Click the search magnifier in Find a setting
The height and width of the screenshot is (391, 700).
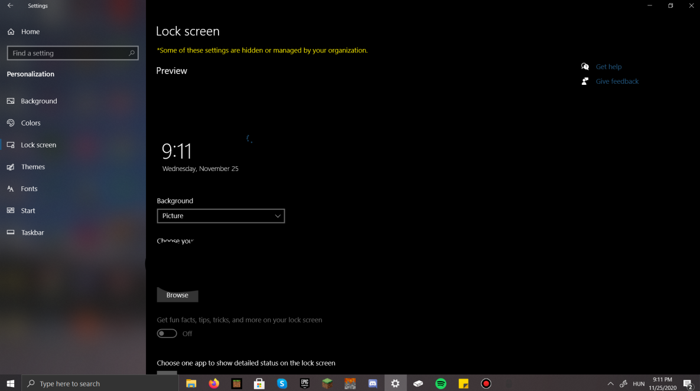[x=131, y=53]
